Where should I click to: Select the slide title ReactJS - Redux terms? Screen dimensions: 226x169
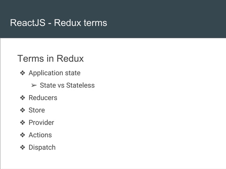pyautogui.click(x=58, y=23)
